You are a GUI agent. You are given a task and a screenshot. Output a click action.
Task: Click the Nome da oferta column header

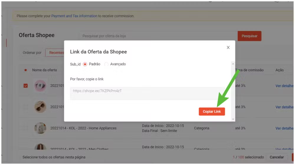(x=45, y=70)
